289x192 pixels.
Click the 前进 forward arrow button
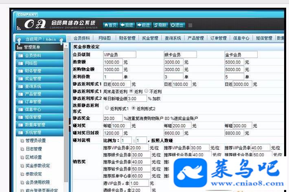click(x=144, y=25)
